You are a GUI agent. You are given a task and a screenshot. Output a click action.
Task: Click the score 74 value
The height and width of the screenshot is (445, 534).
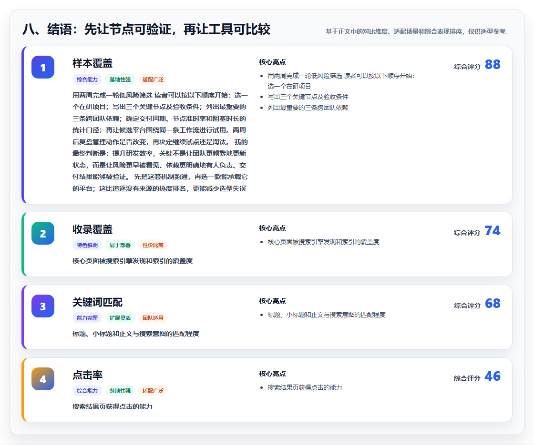coord(493,230)
